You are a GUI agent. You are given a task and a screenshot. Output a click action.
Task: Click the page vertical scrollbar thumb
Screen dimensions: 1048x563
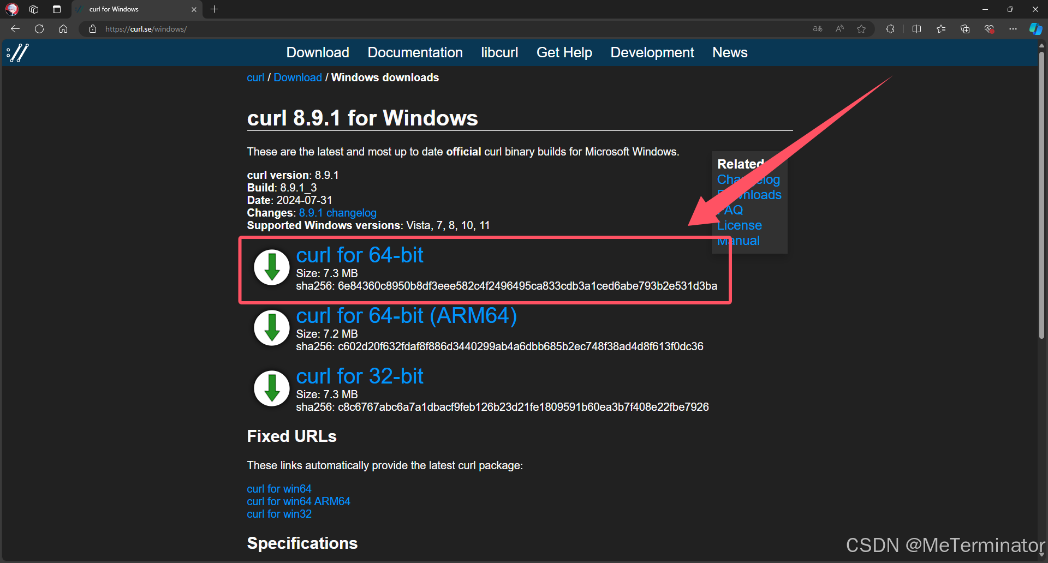1041,195
